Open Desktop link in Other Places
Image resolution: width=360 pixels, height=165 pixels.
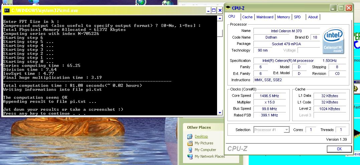coord(201,136)
